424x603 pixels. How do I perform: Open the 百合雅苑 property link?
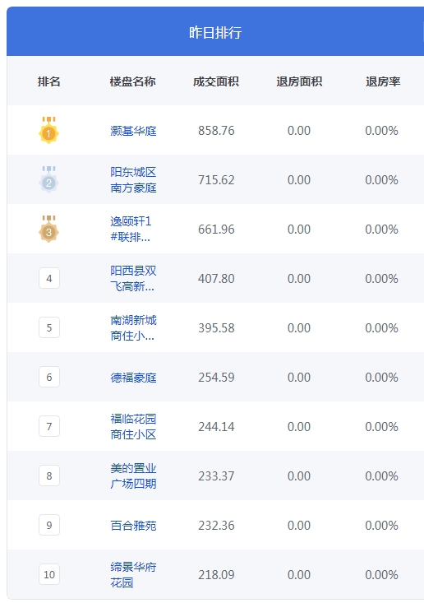pos(133,526)
